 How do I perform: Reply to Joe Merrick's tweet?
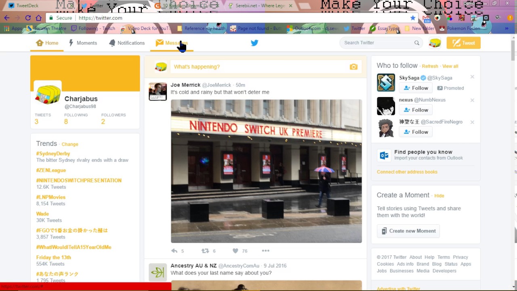pos(174,251)
